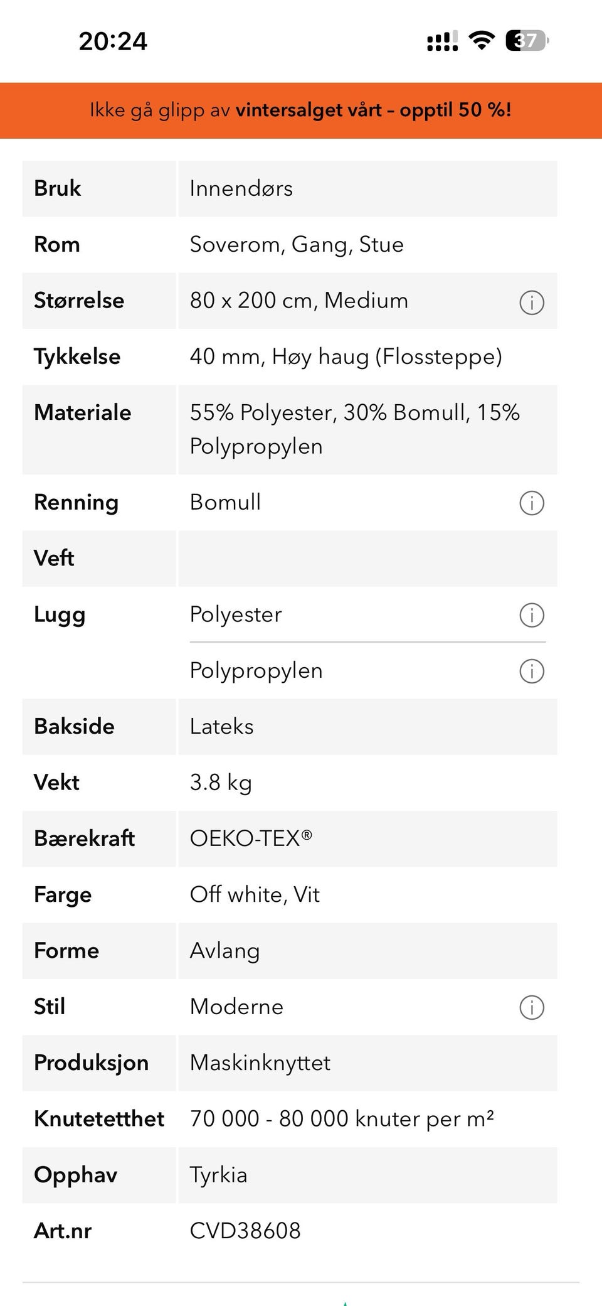Image resolution: width=602 pixels, height=1306 pixels.
Task: Select the Maskinknyttet production value
Action: point(260,1062)
